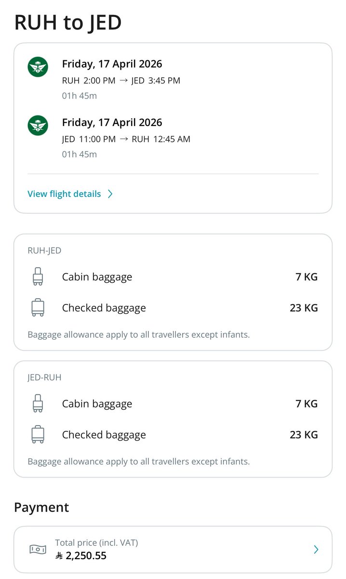Viewport: 346px width, 579px height.
Task: Select outbound flight RUH 2:00 PM to JED
Action: point(121,81)
